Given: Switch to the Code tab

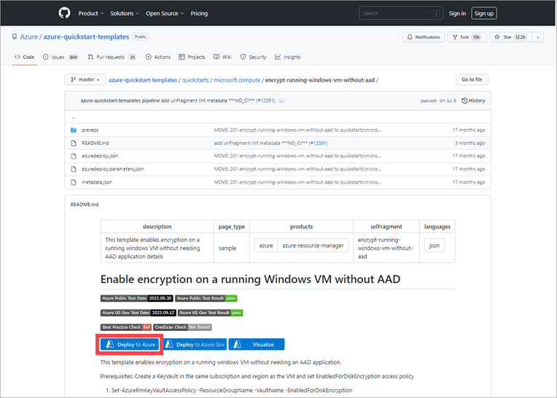Looking at the screenshot, I should (24, 57).
